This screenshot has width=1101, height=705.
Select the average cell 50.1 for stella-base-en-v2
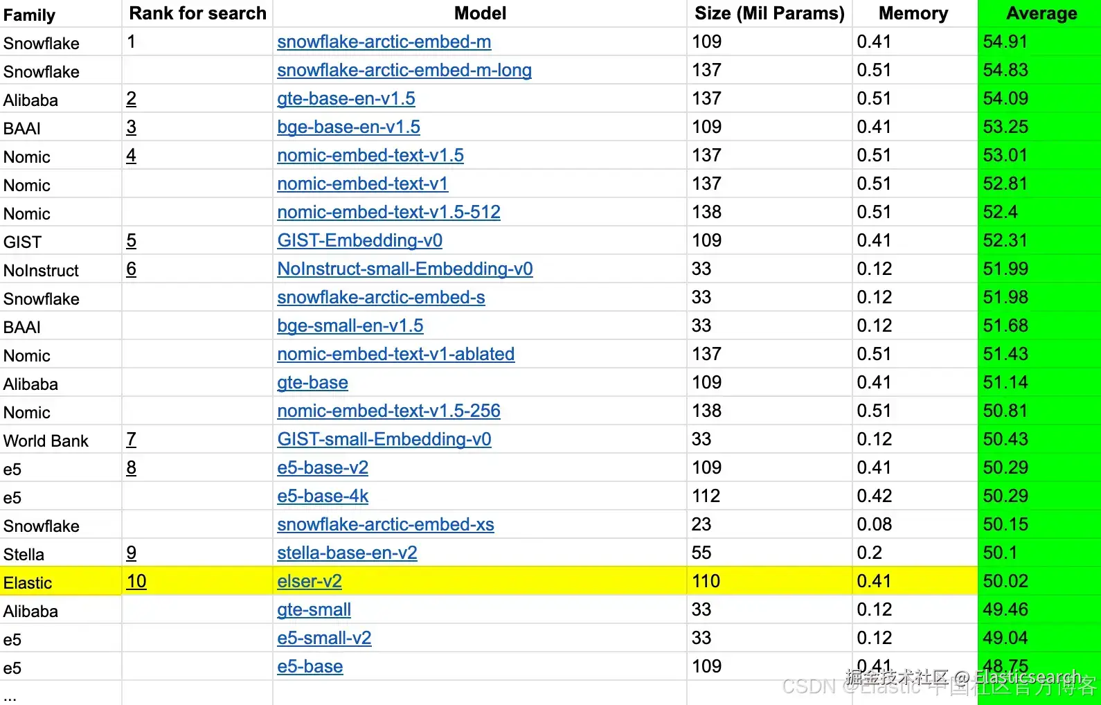click(x=1039, y=553)
